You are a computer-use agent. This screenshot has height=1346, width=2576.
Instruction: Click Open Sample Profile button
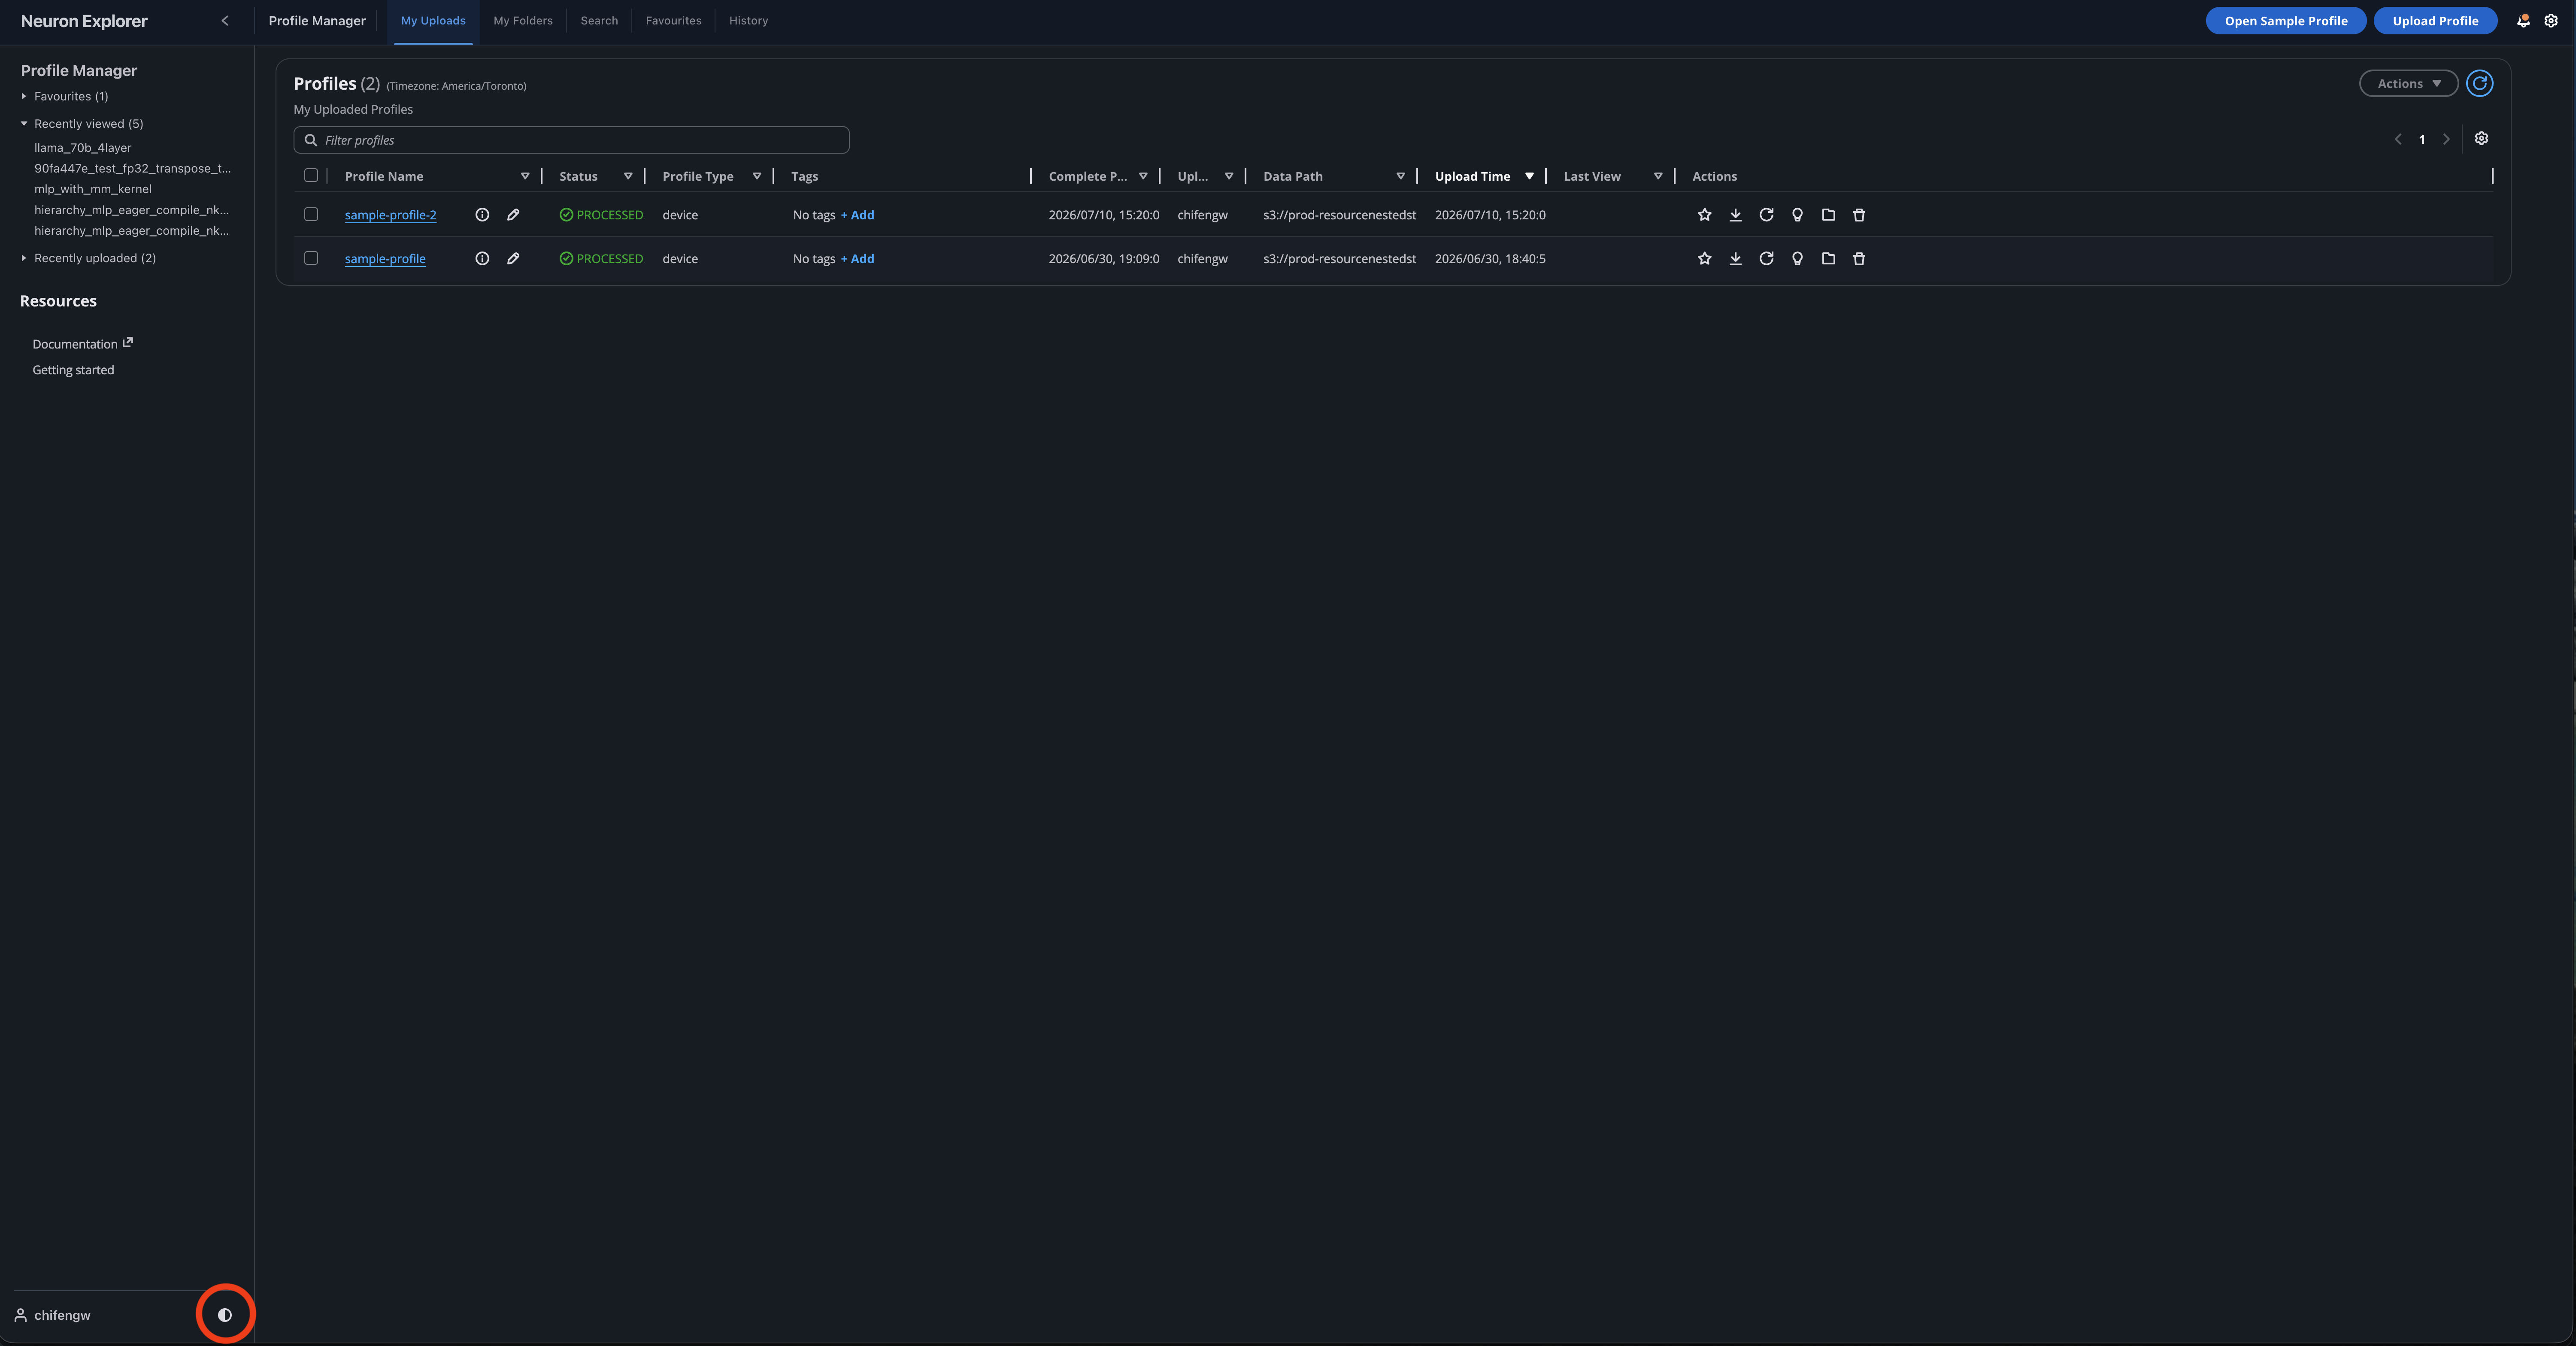(2285, 21)
